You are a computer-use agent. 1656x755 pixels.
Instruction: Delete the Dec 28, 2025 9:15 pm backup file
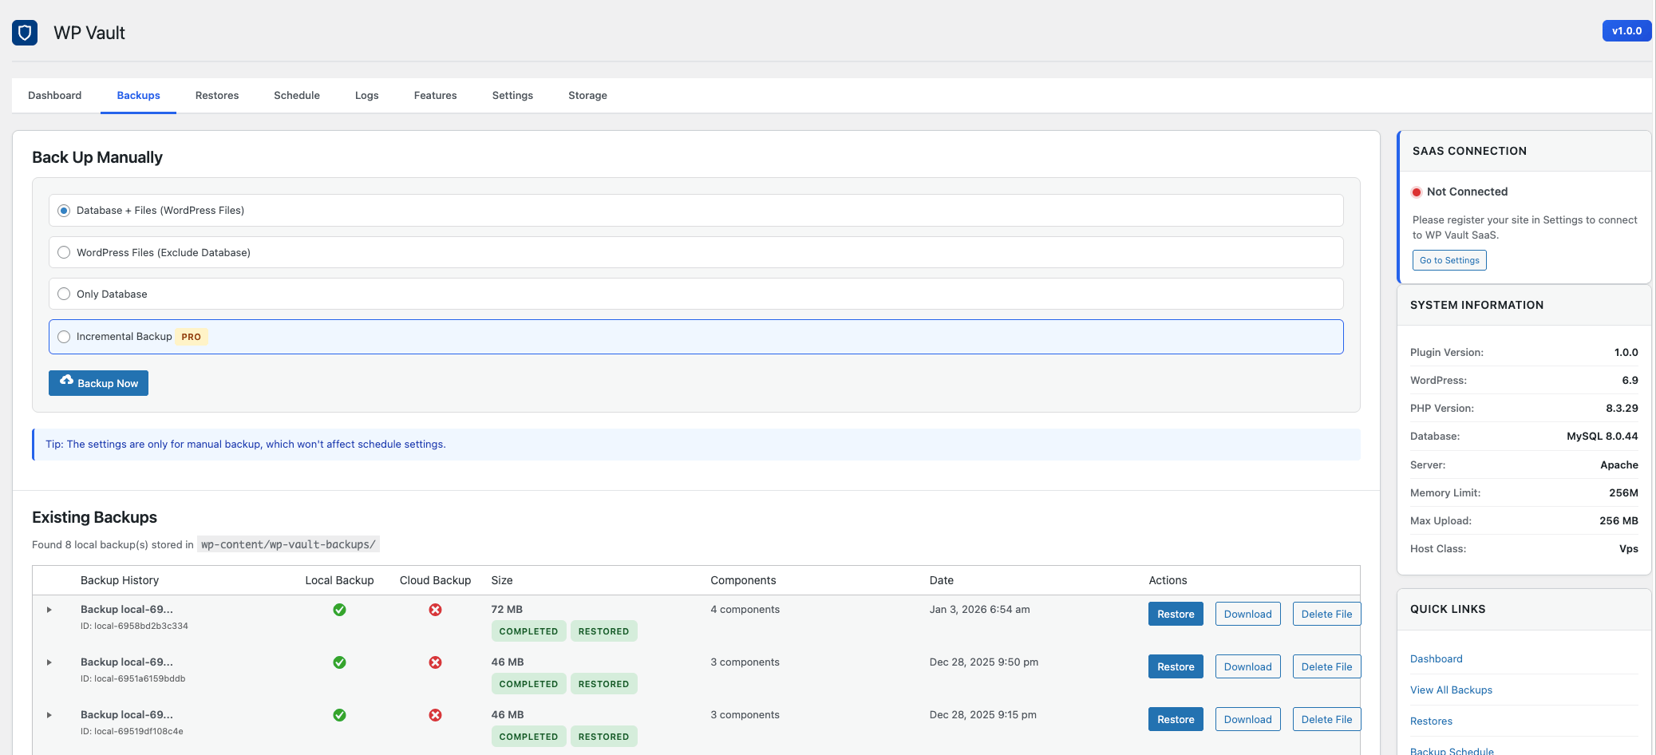coord(1326,719)
